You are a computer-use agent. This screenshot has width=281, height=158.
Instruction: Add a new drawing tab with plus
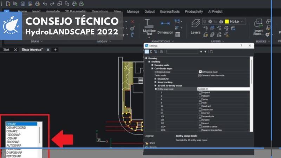pyautogui.click(x=55, y=50)
